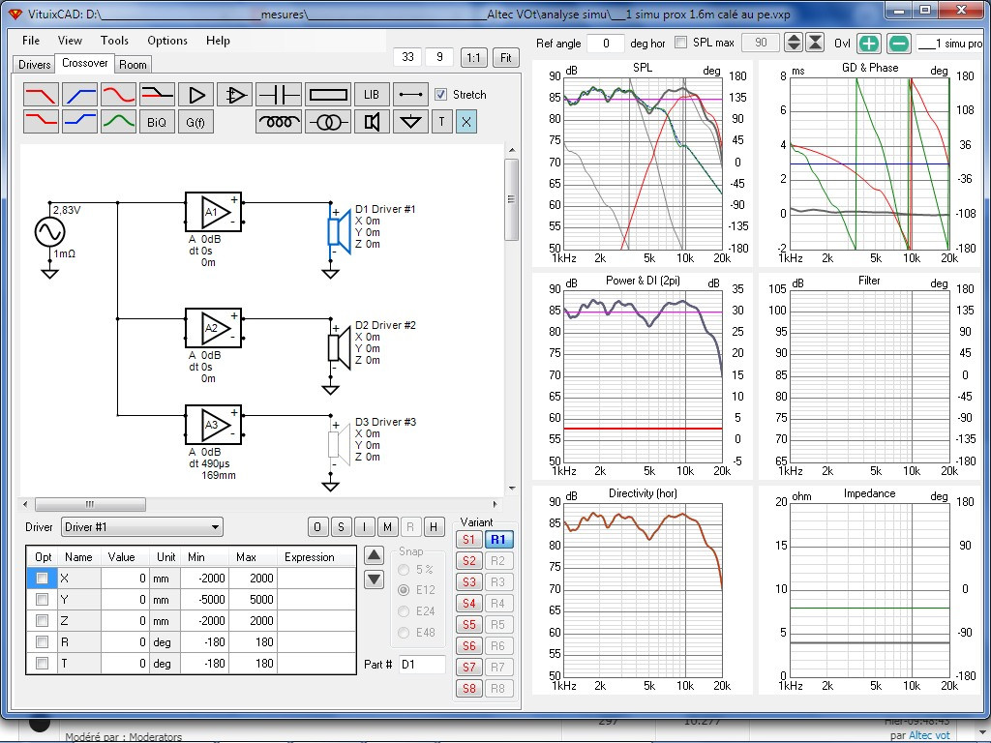Add a ground symbol from toolbar
Screen dimensions: 991x743
click(x=410, y=121)
